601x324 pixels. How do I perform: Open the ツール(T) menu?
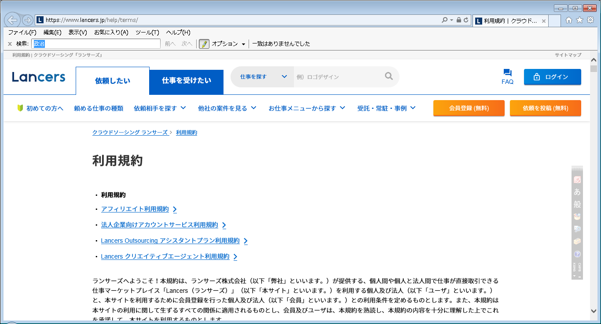pyautogui.click(x=147, y=32)
